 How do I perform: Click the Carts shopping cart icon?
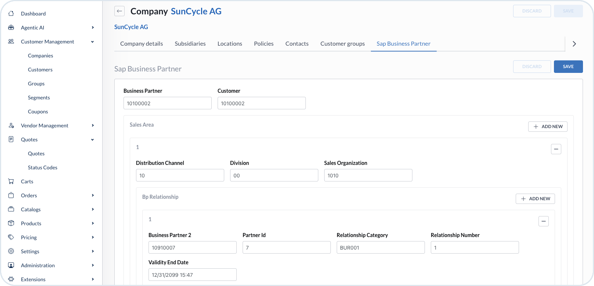click(11, 181)
